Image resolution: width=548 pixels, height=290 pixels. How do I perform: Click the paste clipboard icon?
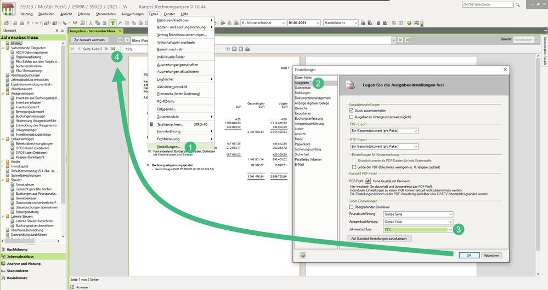104,23
